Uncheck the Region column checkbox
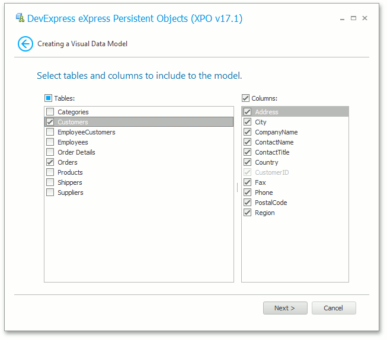The width and height of the screenshot is (387, 340). 248,213
